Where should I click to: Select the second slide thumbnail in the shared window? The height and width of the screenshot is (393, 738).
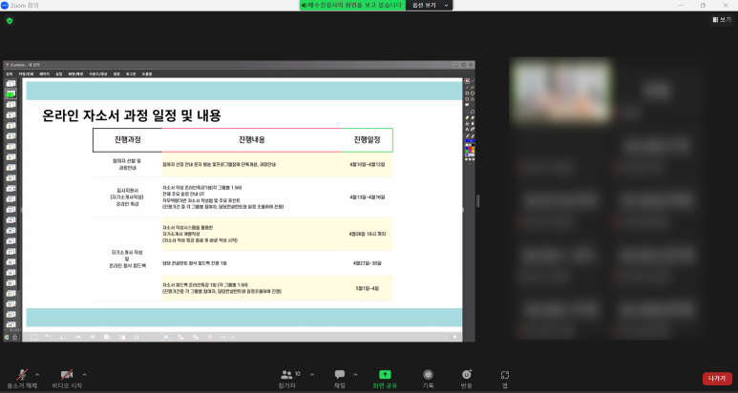point(11,94)
